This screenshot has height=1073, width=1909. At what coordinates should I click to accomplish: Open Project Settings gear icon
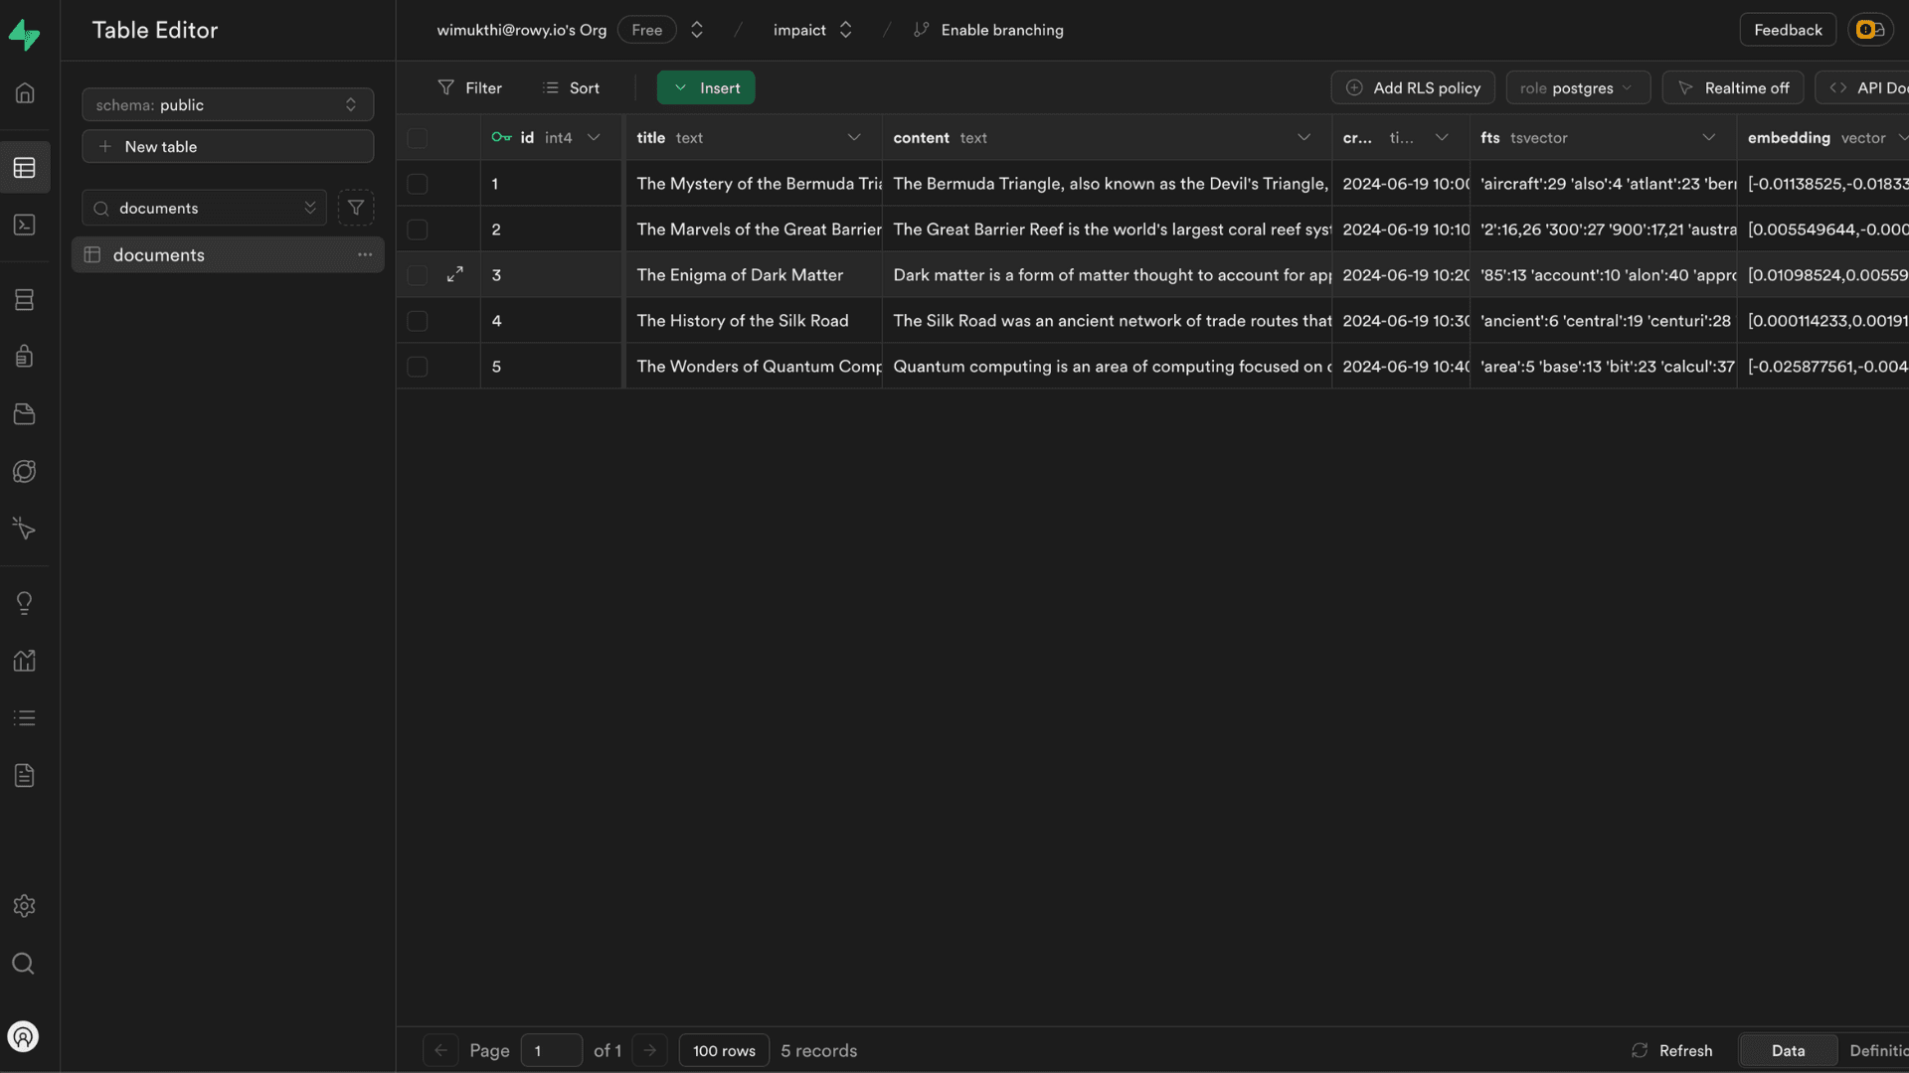pyautogui.click(x=25, y=906)
